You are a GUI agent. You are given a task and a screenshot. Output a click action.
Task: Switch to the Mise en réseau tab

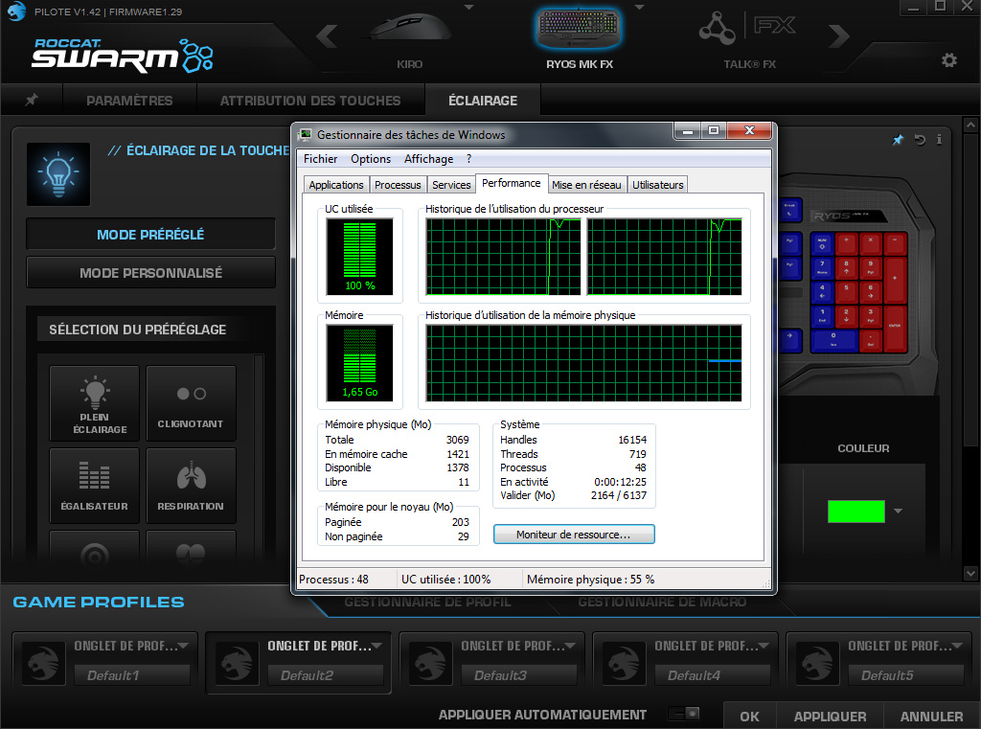586,185
